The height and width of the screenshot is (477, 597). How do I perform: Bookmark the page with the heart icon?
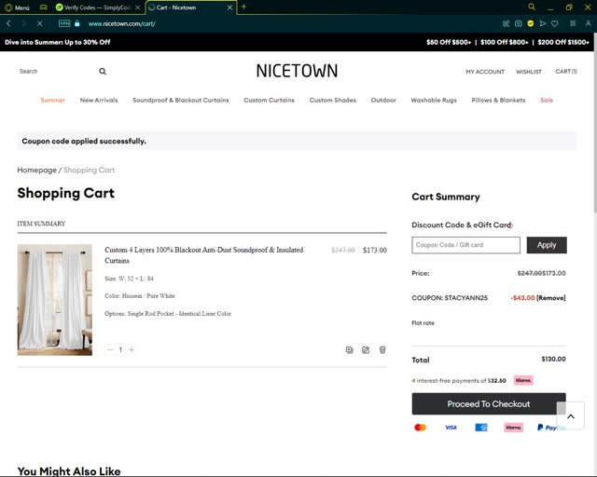(x=555, y=23)
